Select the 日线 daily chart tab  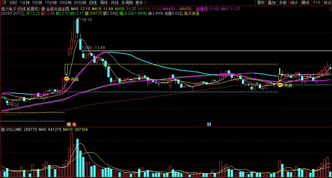(93, 3)
